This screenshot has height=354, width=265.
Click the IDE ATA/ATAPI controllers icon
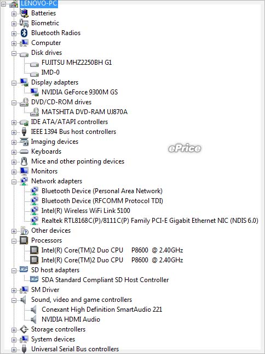pos(24,122)
